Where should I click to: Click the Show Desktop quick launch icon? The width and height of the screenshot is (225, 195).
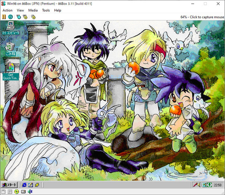pyautogui.click(x=31, y=185)
